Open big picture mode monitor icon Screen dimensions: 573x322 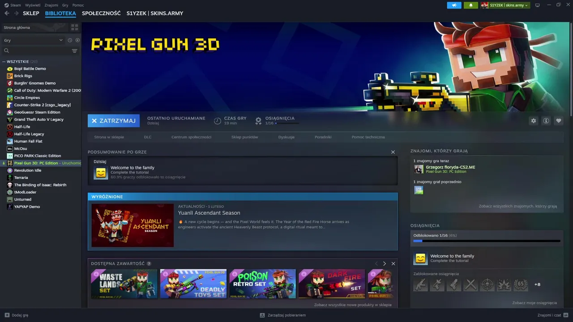537,5
